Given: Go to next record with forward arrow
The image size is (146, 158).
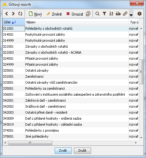Looking at the screenshot, I should point(13,13).
